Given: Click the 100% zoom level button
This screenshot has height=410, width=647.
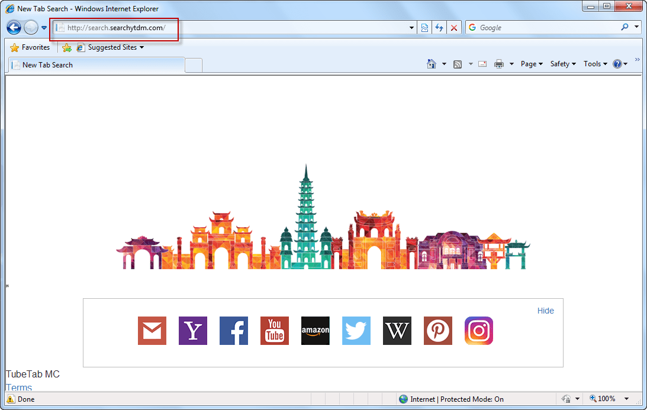Looking at the screenshot, I should coord(603,398).
